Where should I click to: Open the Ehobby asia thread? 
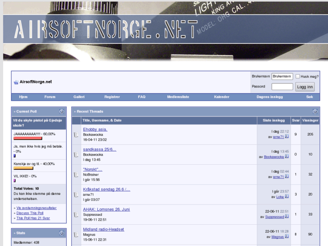(95, 130)
